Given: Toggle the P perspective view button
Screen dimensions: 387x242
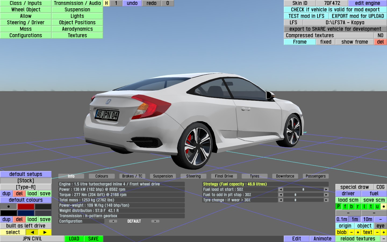Looking at the screenshot, I should [339, 207].
